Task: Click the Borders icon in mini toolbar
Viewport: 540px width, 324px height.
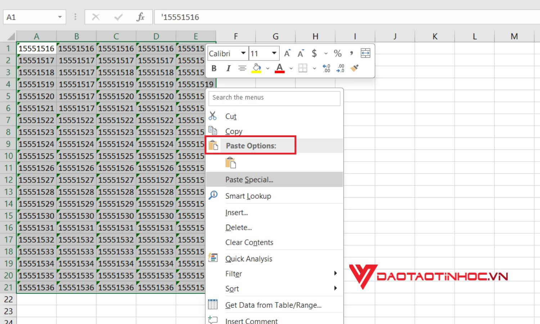Action: click(x=303, y=68)
